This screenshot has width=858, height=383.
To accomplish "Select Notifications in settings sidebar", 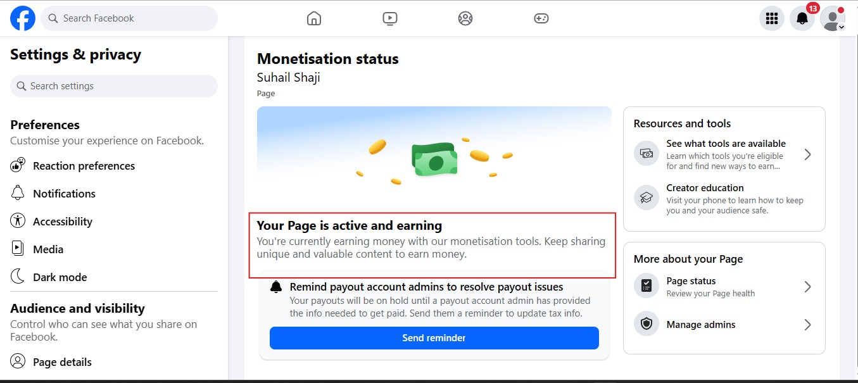I will (64, 194).
